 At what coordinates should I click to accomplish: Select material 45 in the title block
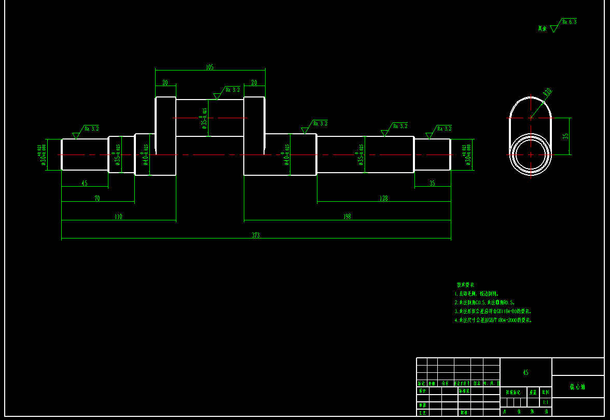(x=525, y=372)
